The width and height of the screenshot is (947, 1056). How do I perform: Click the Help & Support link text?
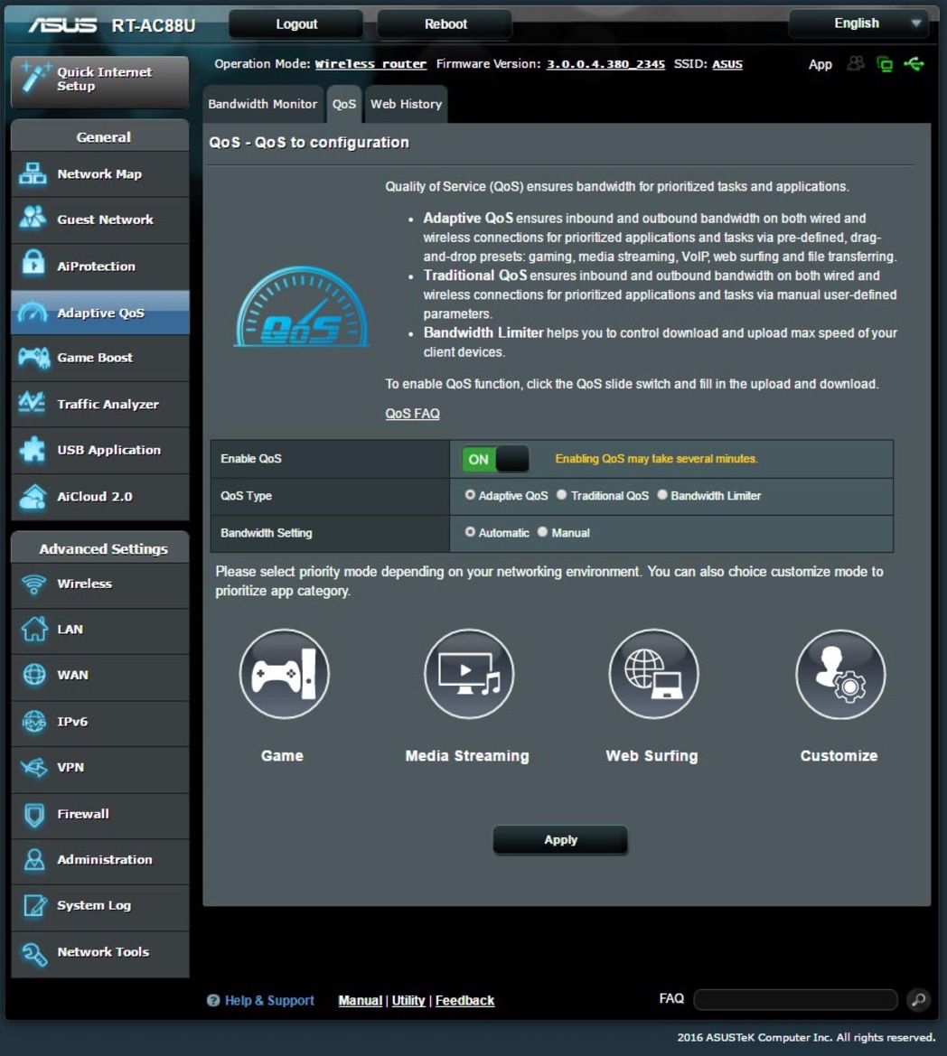[269, 1000]
